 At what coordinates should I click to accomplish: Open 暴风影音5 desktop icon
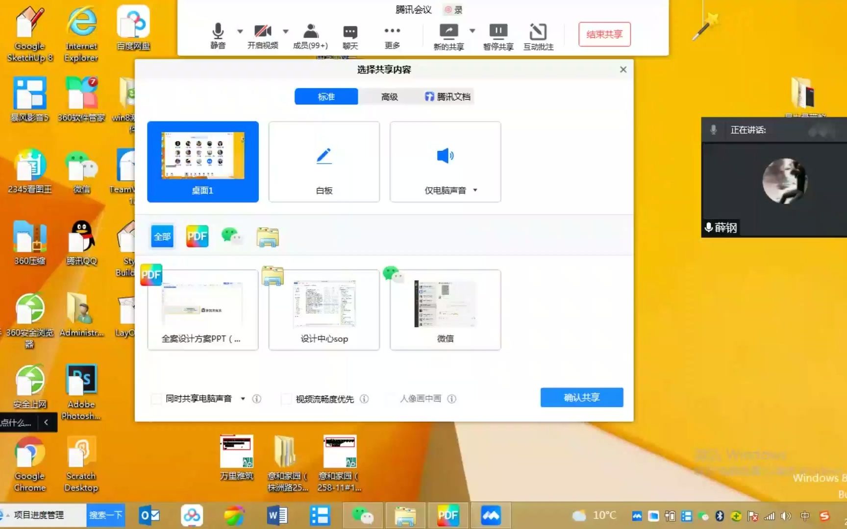(30, 99)
